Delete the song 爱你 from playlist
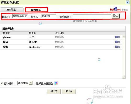Screen dimensions: 131x104 tap(117, 47)
